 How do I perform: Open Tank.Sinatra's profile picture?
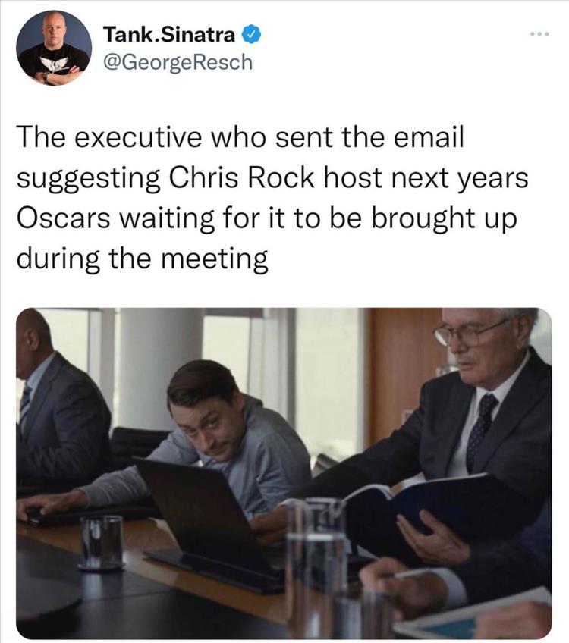(x=53, y=48)
